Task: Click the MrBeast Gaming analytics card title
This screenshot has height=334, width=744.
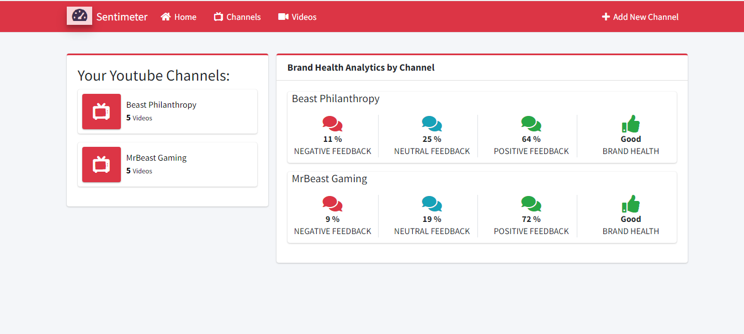Action: pyautogui.click(x=330, y=179)
